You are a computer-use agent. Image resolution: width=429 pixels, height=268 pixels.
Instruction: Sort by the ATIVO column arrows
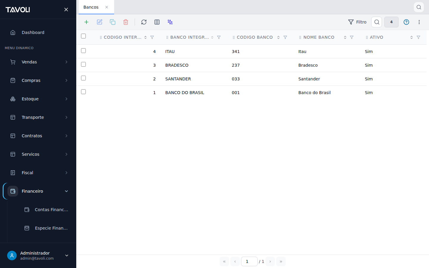coord(411,37)
